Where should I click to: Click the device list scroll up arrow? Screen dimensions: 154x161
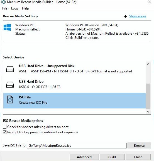[x=148, y=64]
